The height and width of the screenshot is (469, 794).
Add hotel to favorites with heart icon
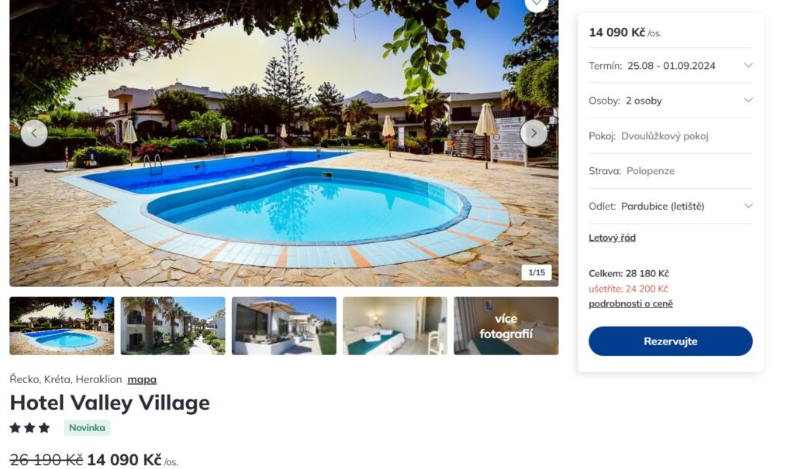tap(537, 4)
